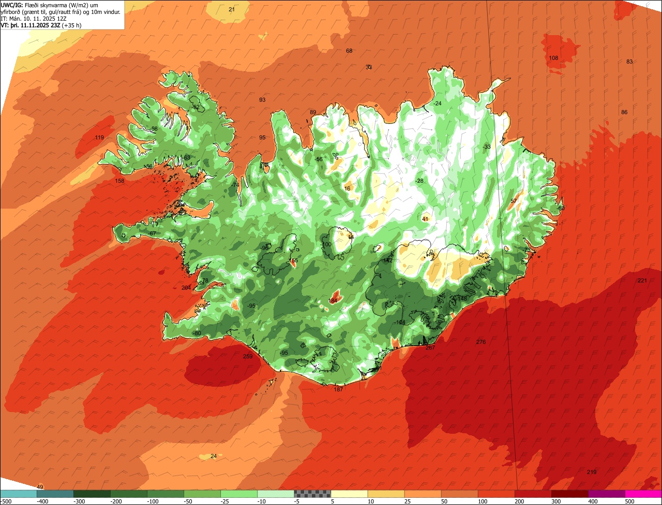The width and height of the screenshot is (662, 505).
Task: Click the -25 to -10 light green swatch
Action: click(x=239, y=494)
